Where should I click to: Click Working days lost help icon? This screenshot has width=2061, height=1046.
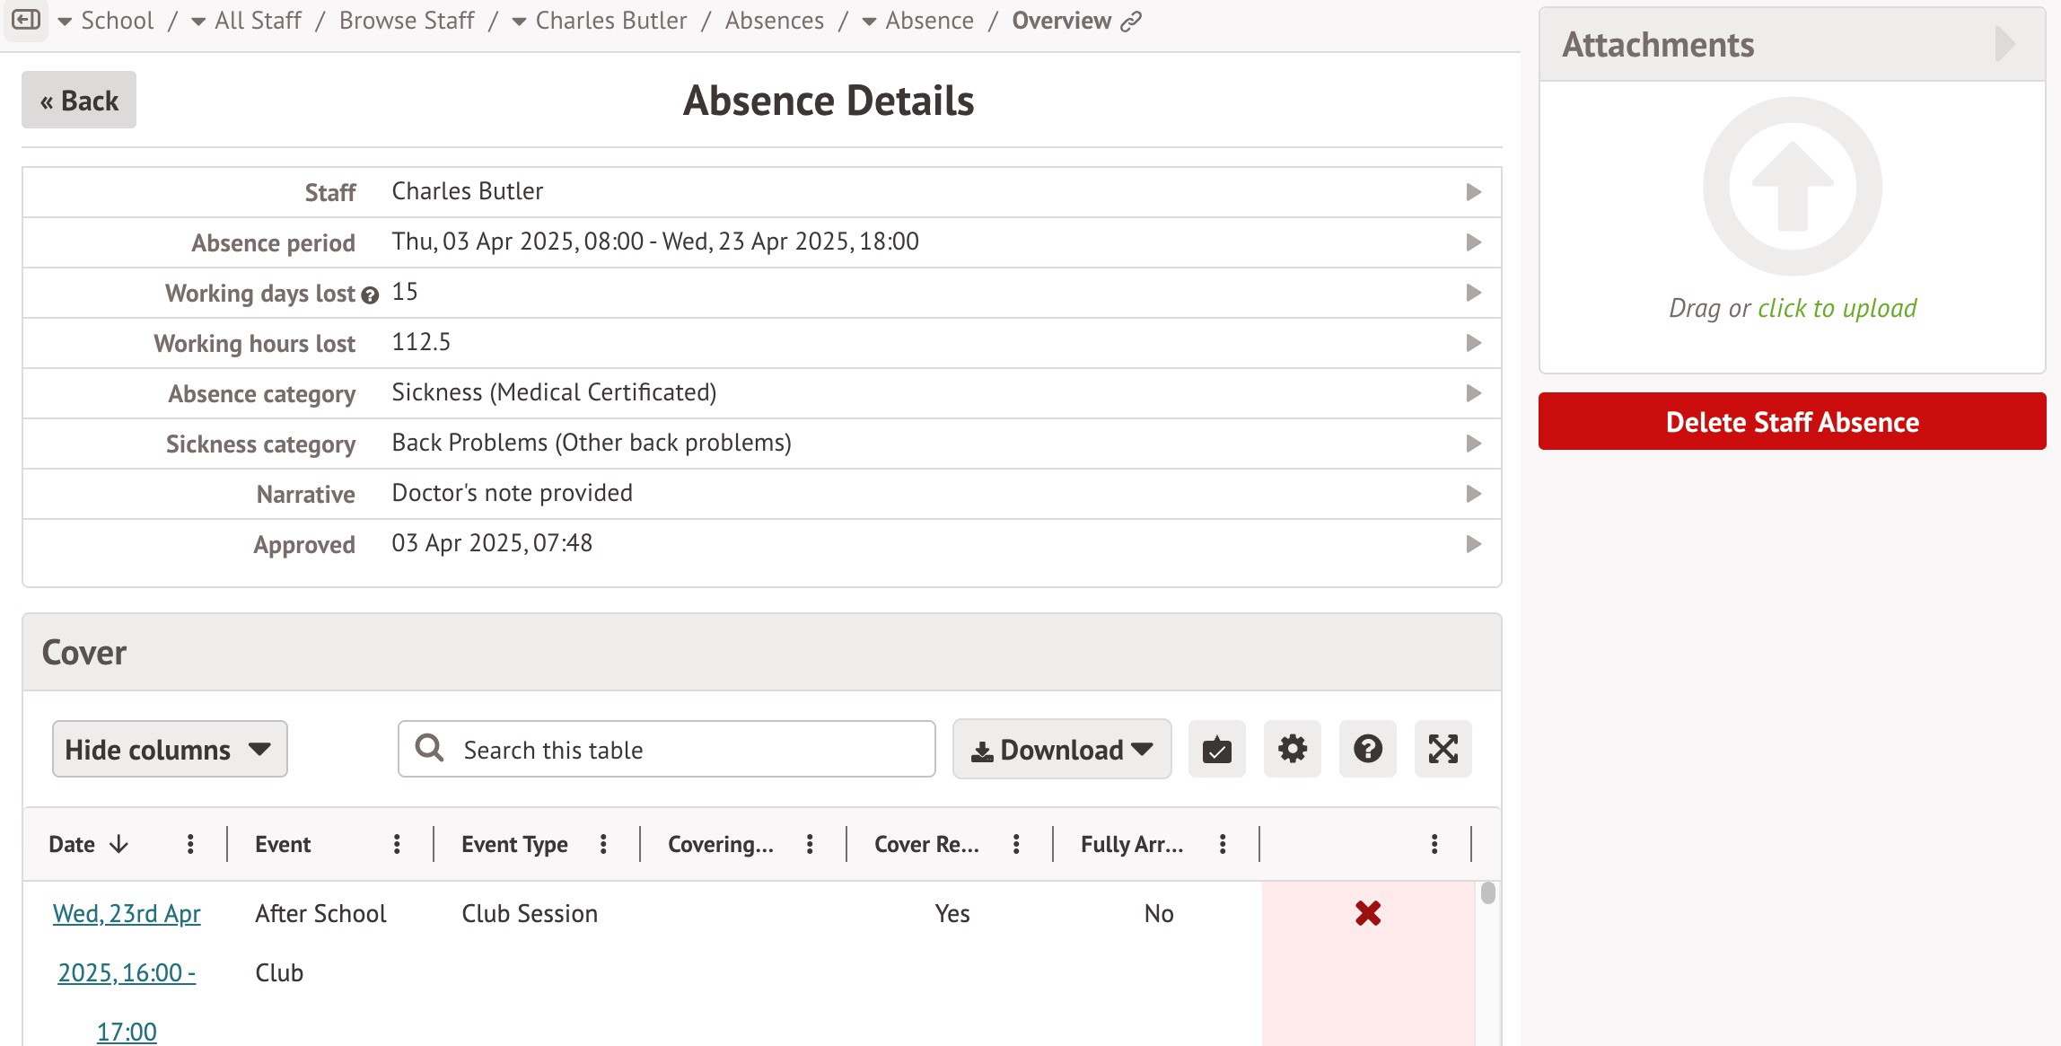click(x=370, y=294)
